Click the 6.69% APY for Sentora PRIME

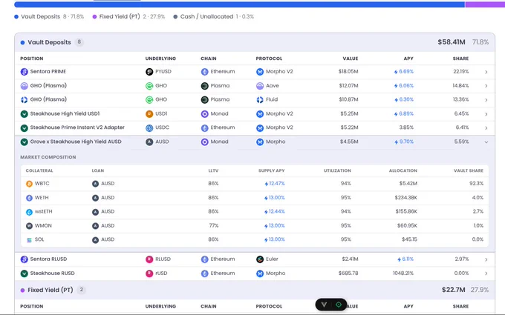point(403,72)
